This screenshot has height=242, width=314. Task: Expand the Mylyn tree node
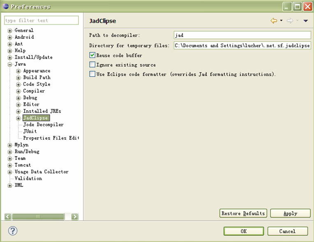[9, 145]
